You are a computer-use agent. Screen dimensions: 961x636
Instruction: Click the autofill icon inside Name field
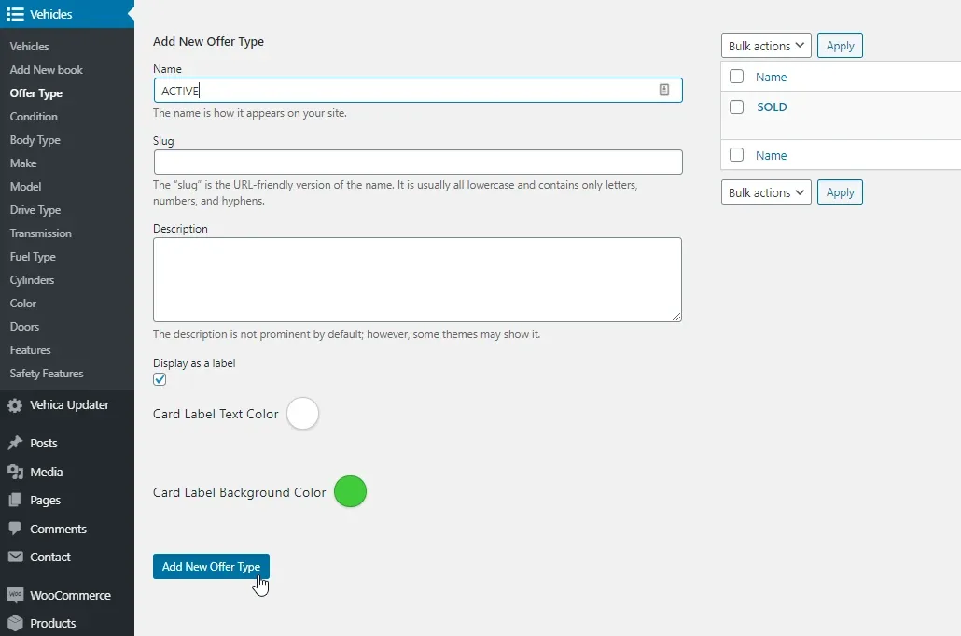coord(663,91)
